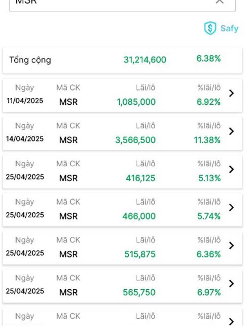Click the 6.38% total percentage
The image size is (245, 326).
pos(209,58)
